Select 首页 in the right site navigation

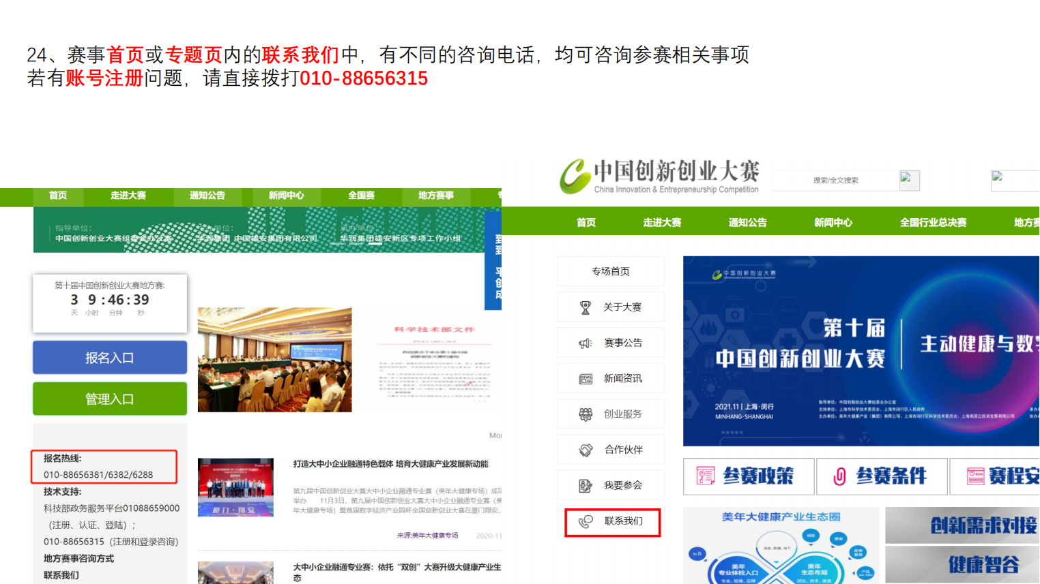click(586, 223)
